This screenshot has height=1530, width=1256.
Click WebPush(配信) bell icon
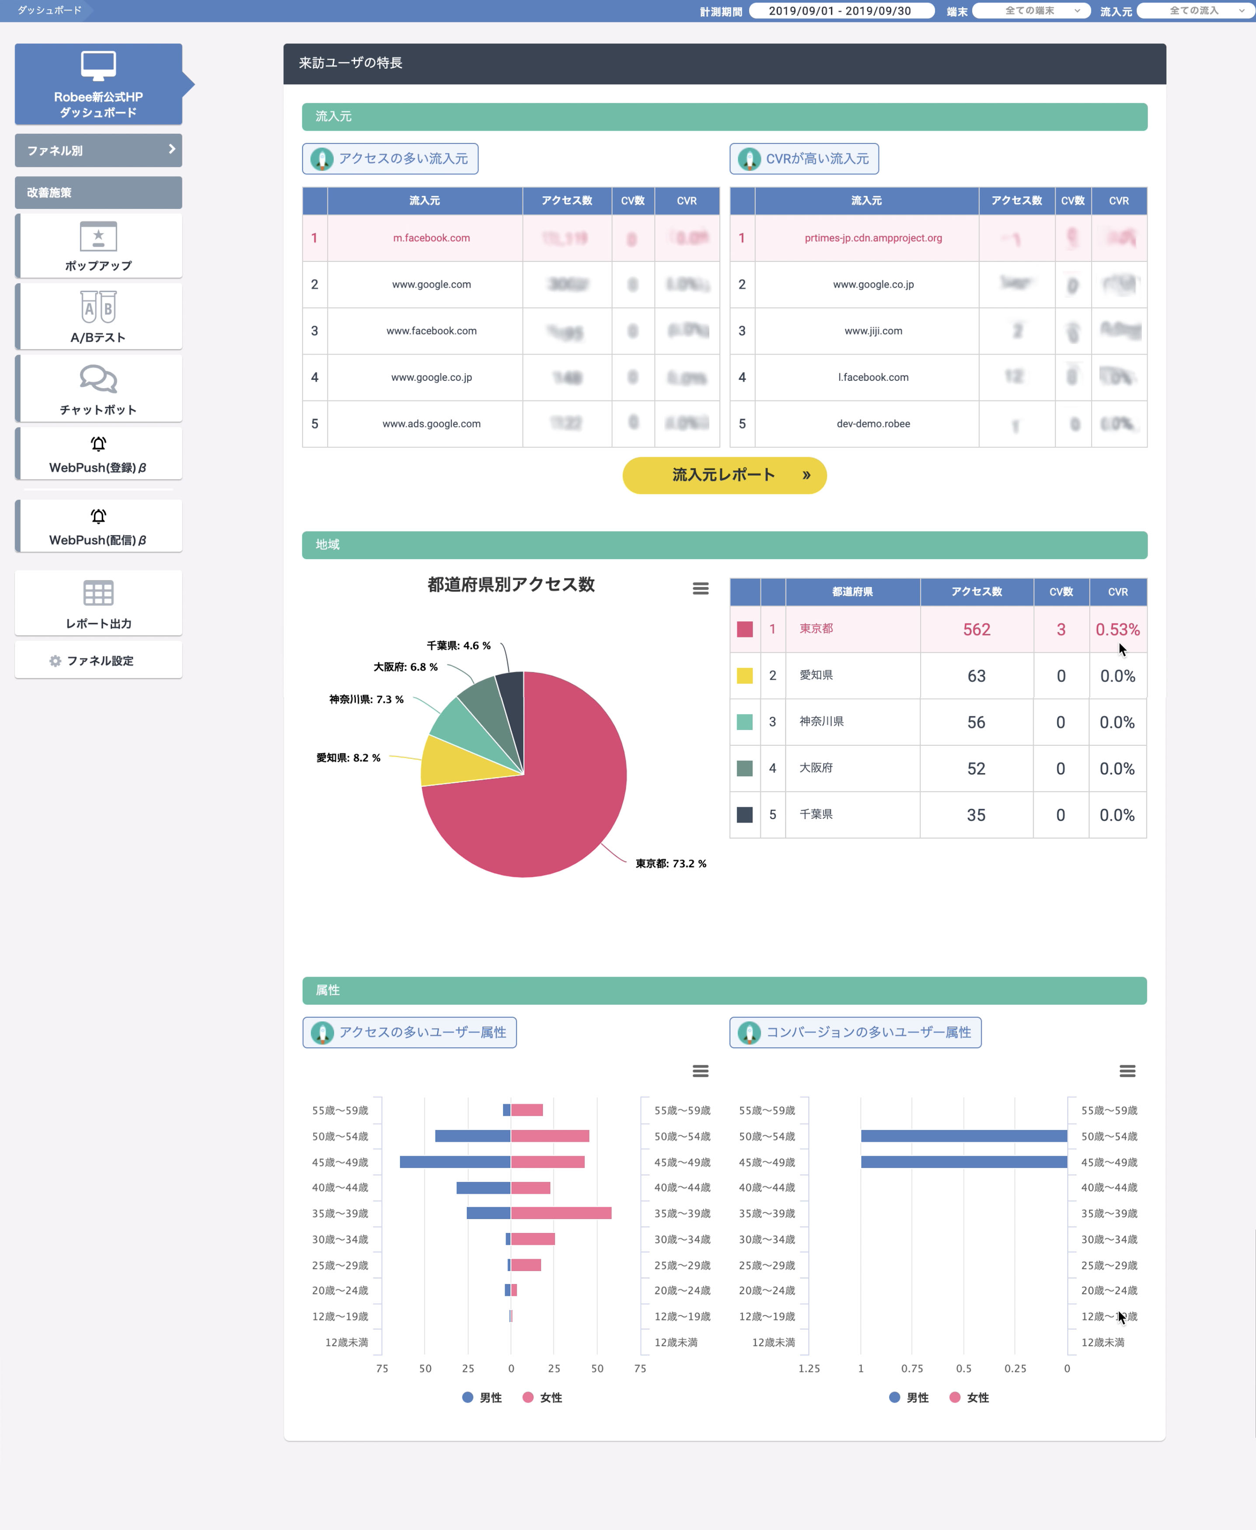98,516
